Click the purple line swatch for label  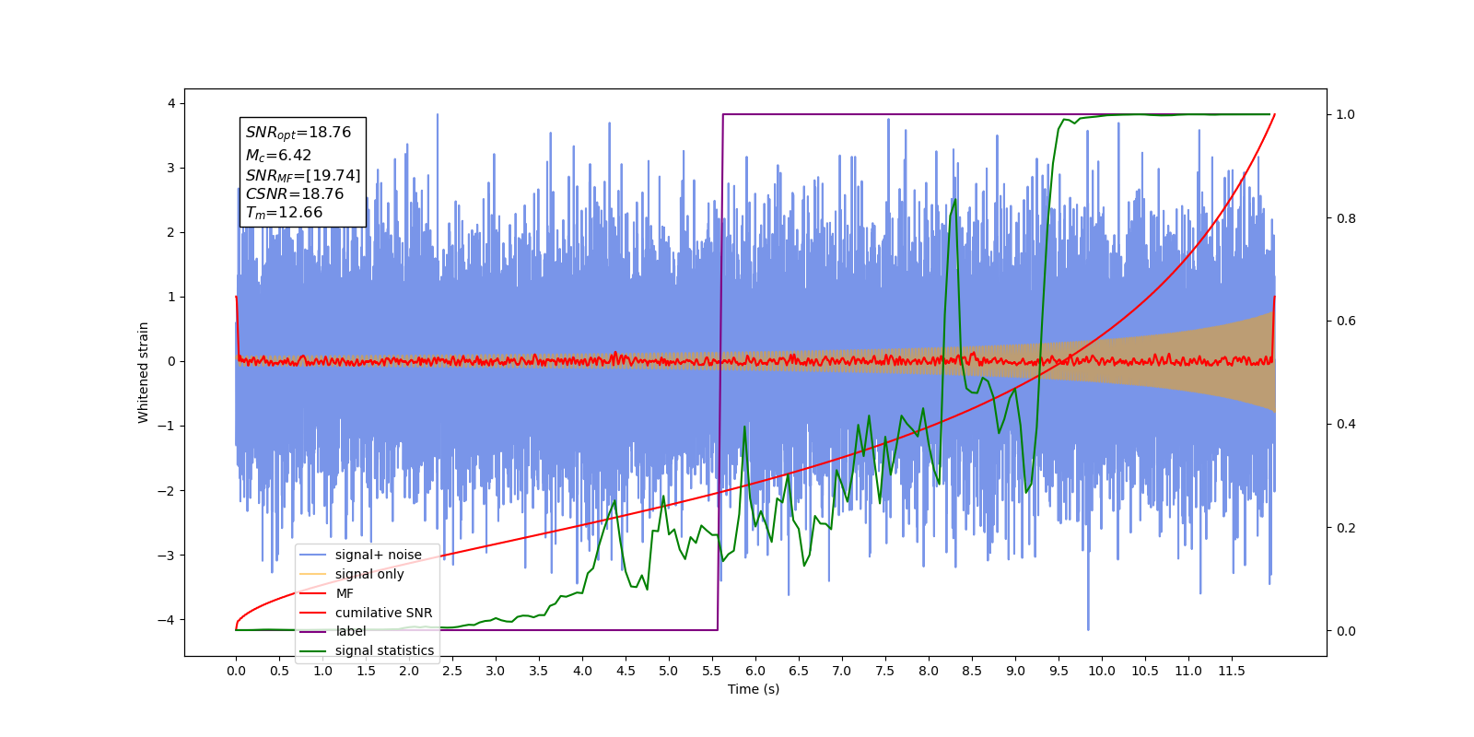[313, 631]
